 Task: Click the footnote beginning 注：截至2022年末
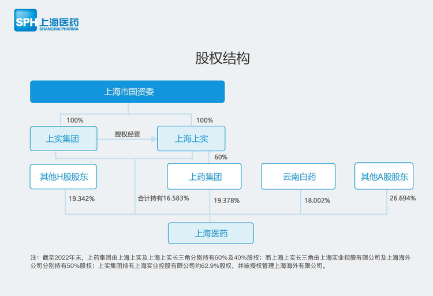[221, 262]
